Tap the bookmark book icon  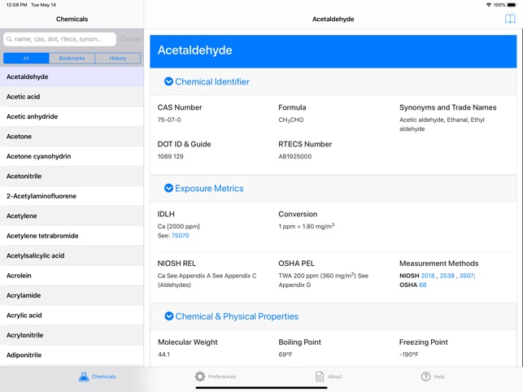point(510,19)
